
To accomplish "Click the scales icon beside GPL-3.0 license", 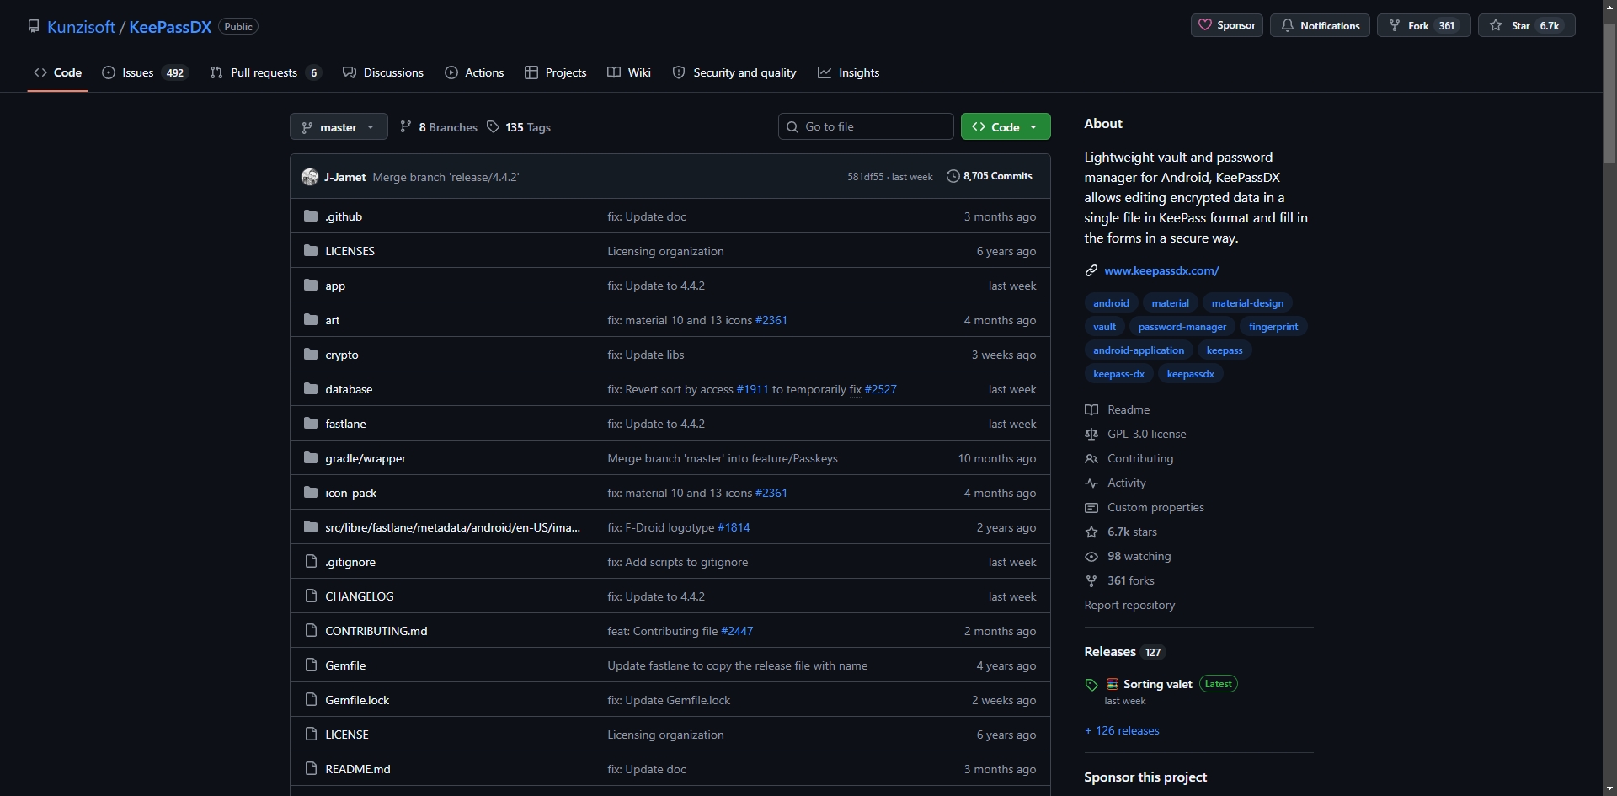I will [x=1091, y=434].
